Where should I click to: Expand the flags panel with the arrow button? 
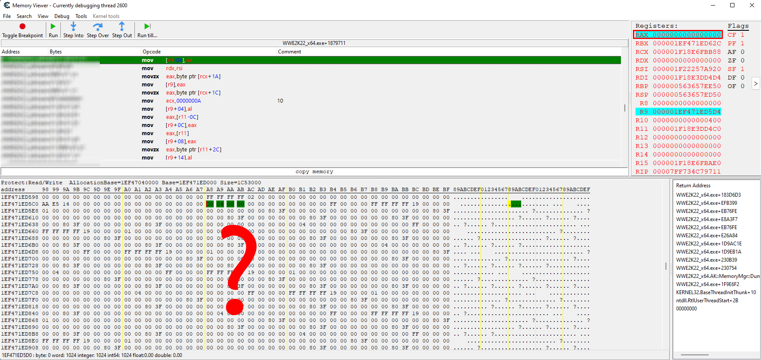pyautogui.click(x=755, y=83)
